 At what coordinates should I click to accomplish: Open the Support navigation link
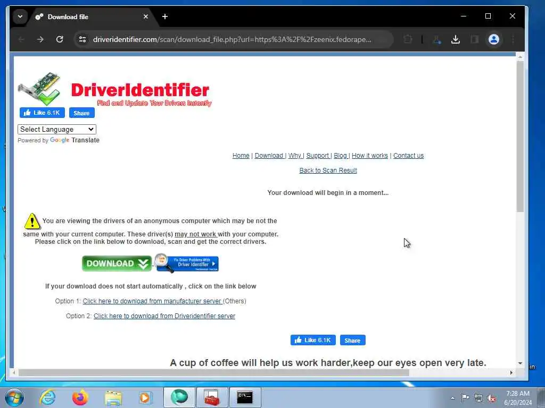(x=318, y=156)
